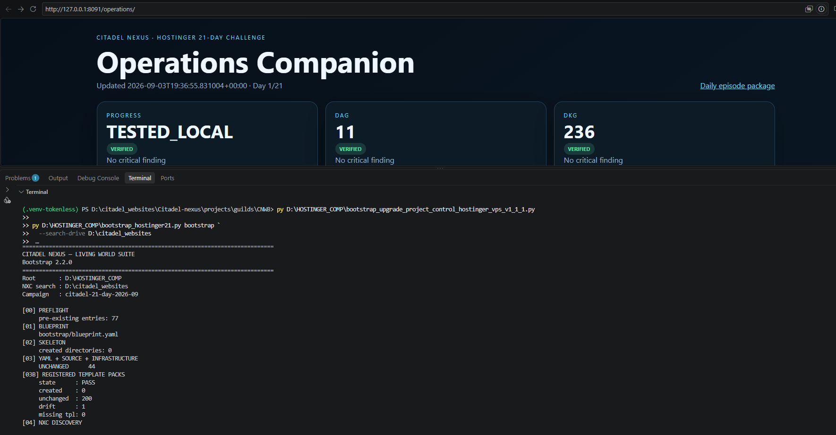
Task: Click the DKG value 236
Action: [x=579, y=132]
